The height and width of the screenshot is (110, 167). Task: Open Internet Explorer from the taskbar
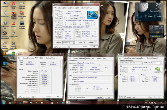pyautogui.click(x=20, y=103)
